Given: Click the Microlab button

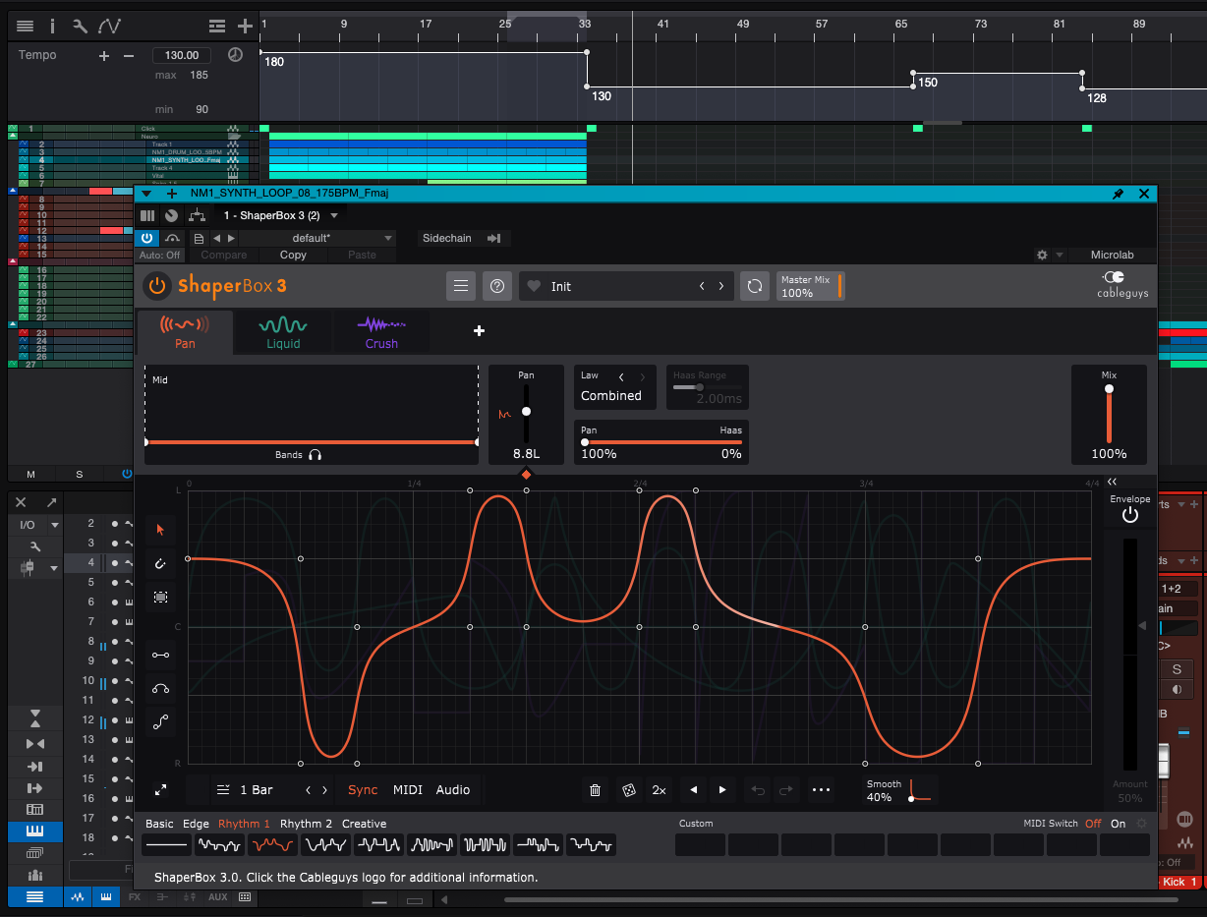Looking at the screenshot, I should tap(1113, 255).
